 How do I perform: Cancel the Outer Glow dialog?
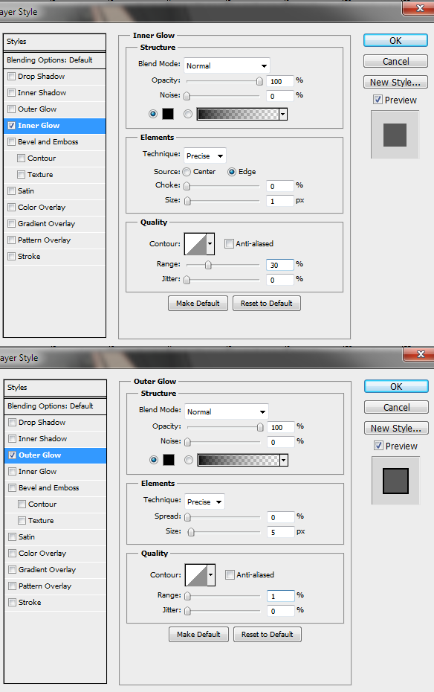[396, 407]
